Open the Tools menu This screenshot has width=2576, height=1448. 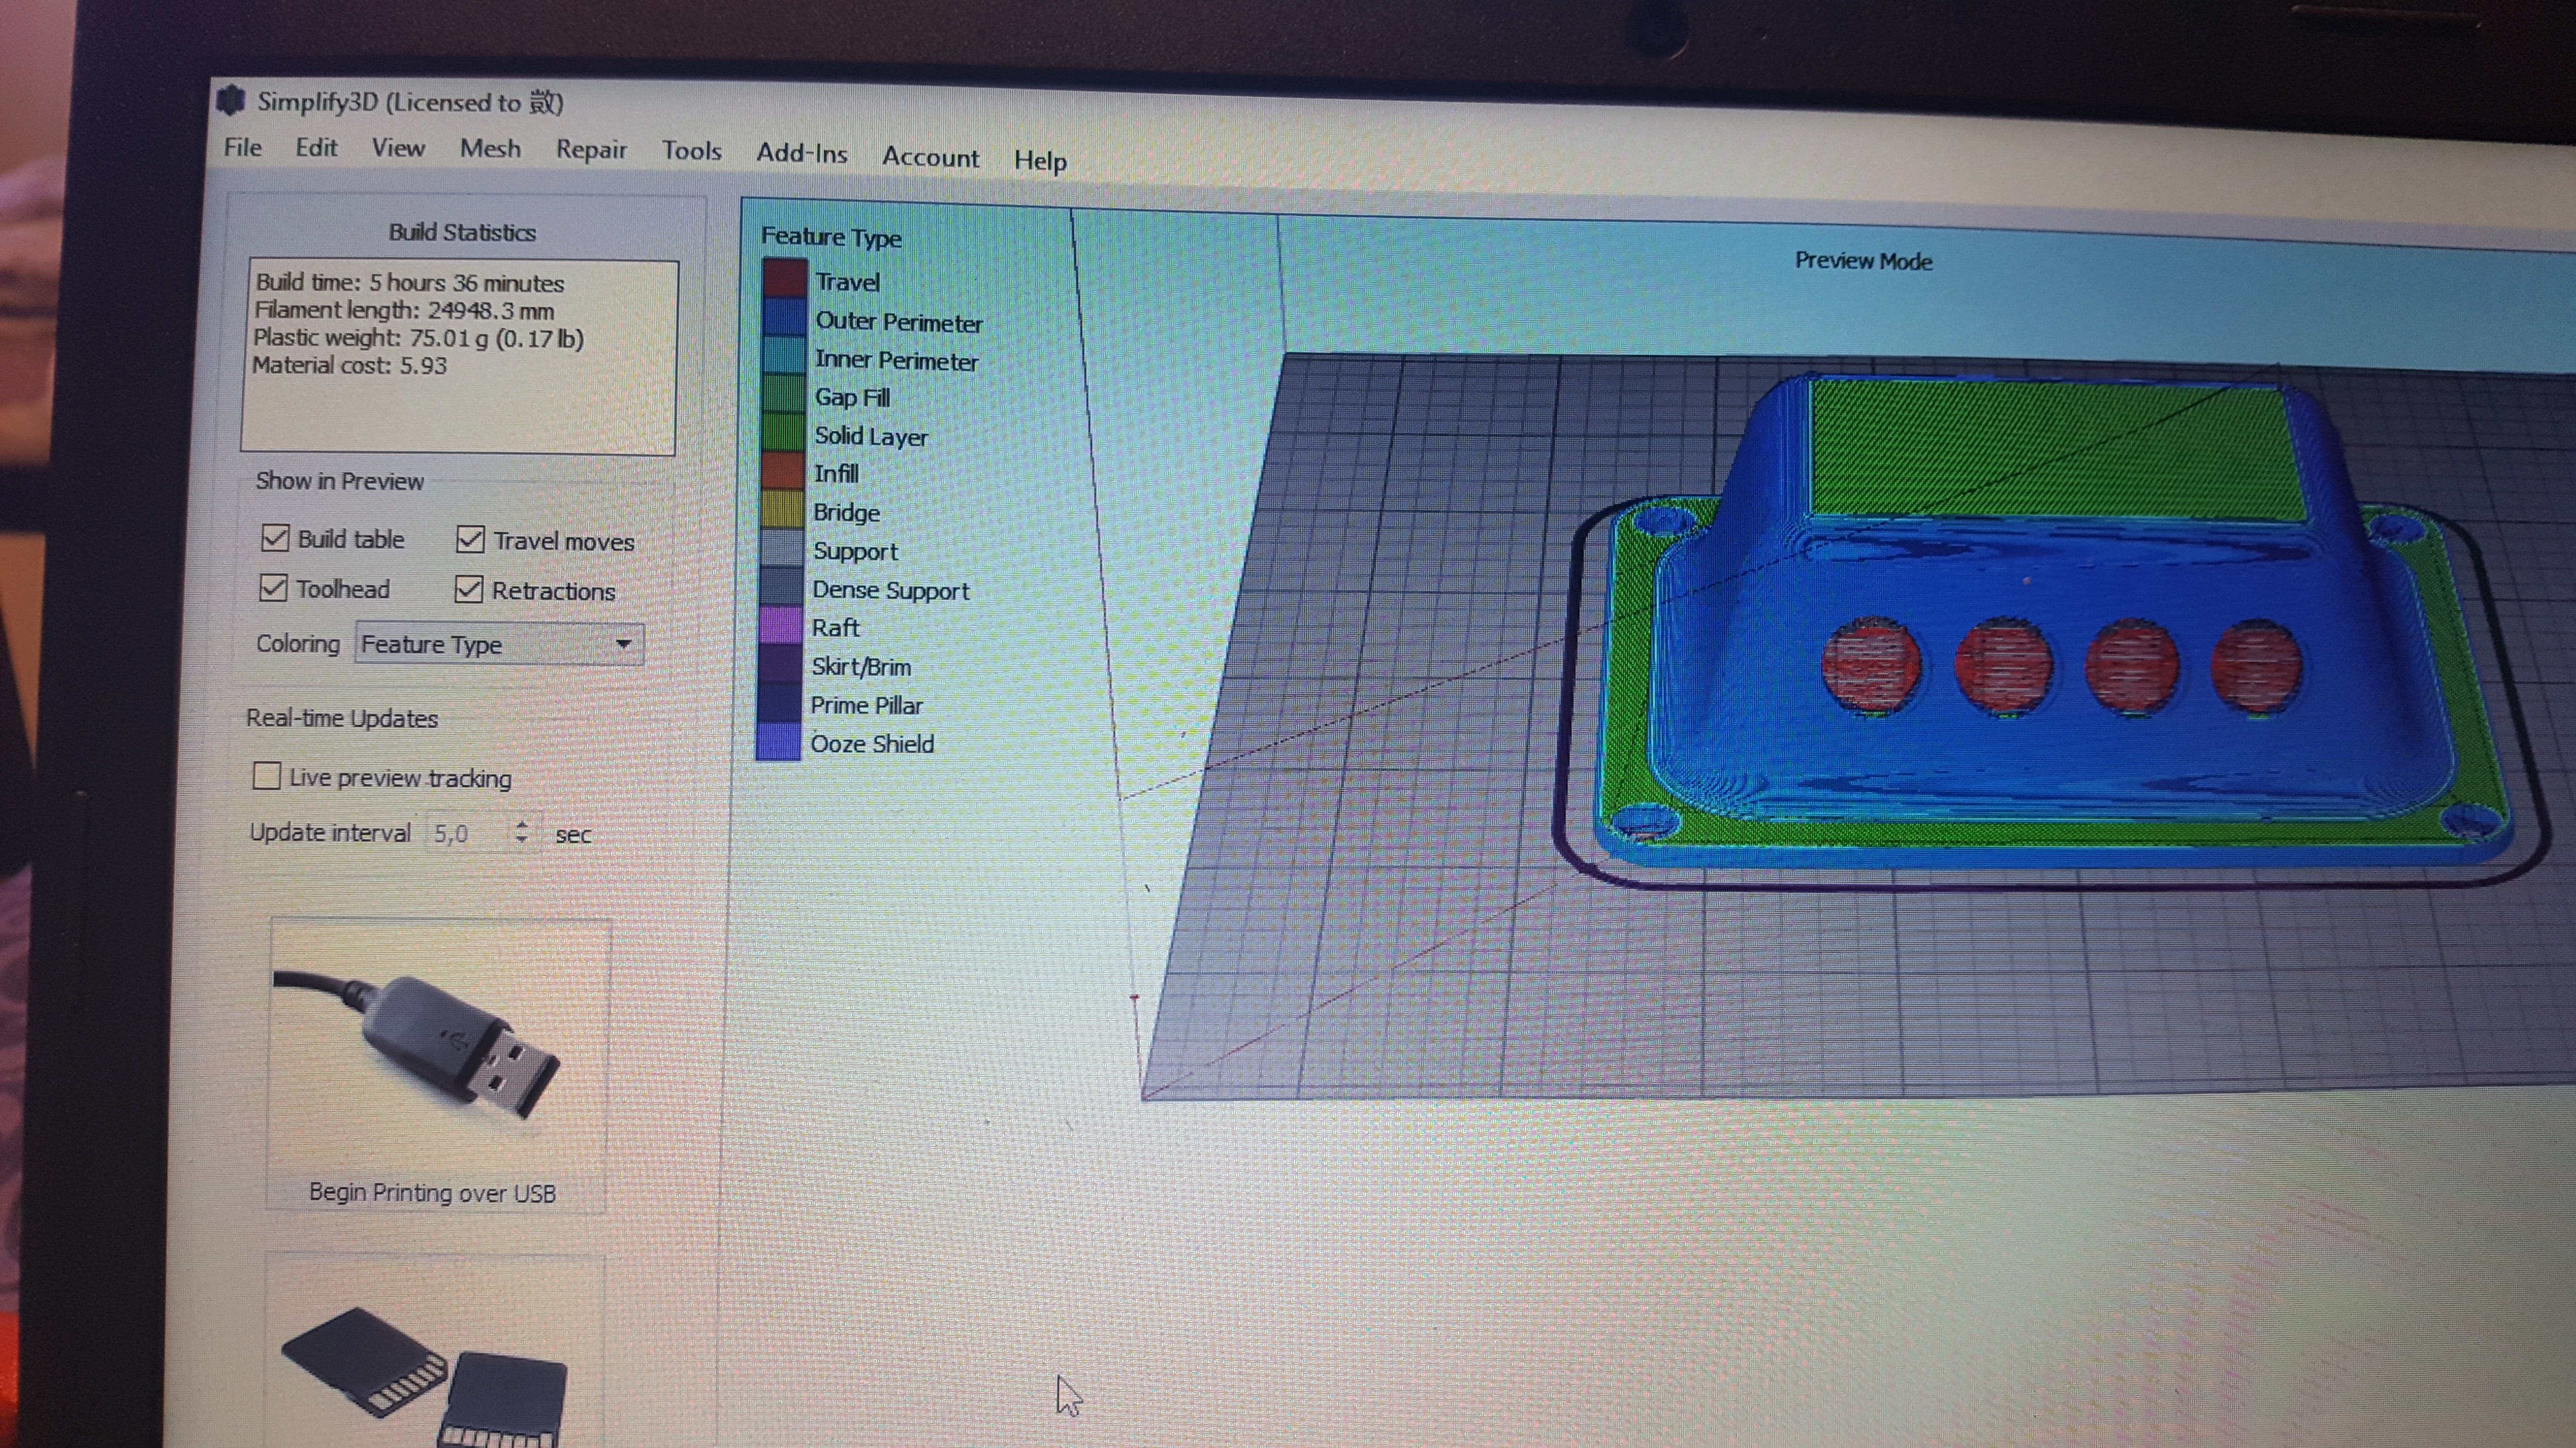(x=691, y=151)
